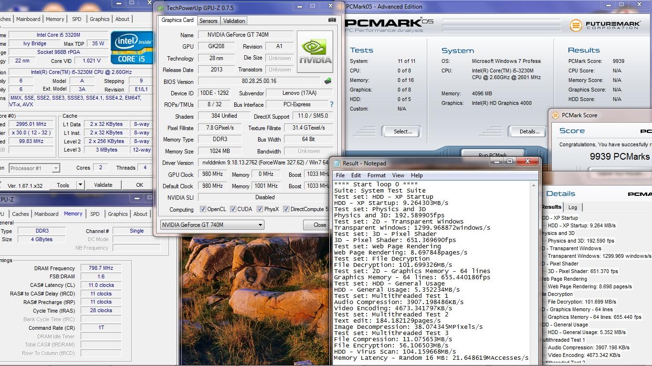This screenshot has width=652, height=366.
Task: Open the Caches tab in lower CPU-Z window
Action: [x=20, y=214]
